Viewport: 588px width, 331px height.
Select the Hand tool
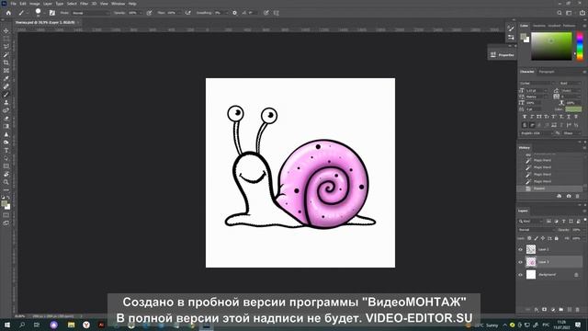6,174
